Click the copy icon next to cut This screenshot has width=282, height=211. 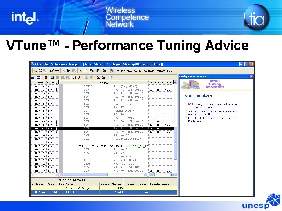tap(69, 70)
